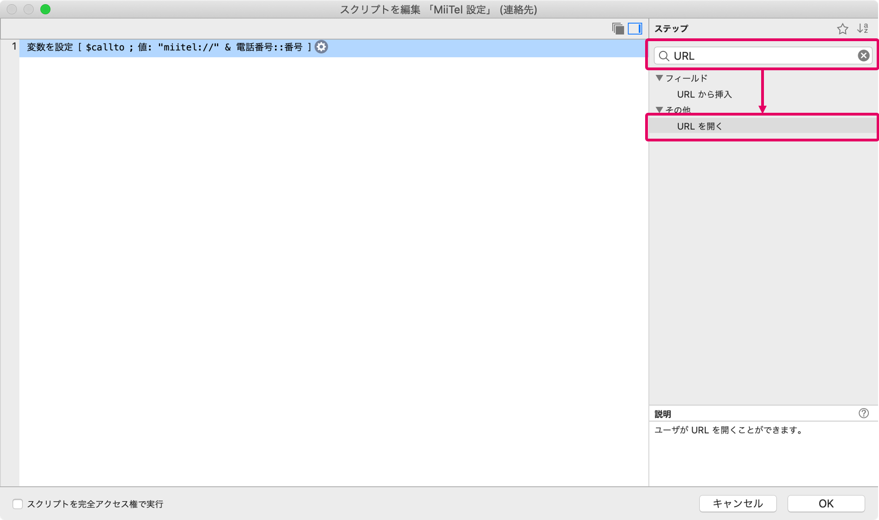Enable スクリプトを完全アクセス権で実行 checkbox
879x520 pixels.
tap(18, 504)
